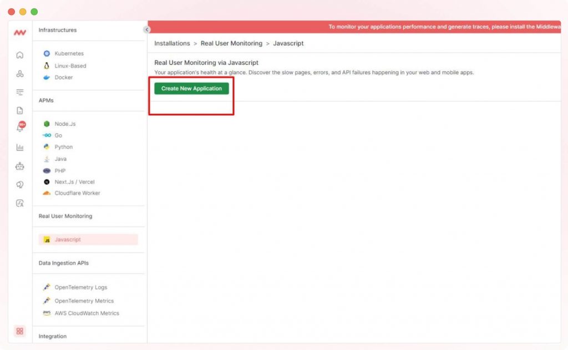
Task: Open the chat support icon in the sidebar
Action: click(19, 184)
